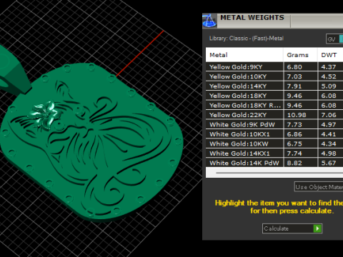Click the Library: Classic - (Fast)-Metal label
343x257 pixels.
247,39
